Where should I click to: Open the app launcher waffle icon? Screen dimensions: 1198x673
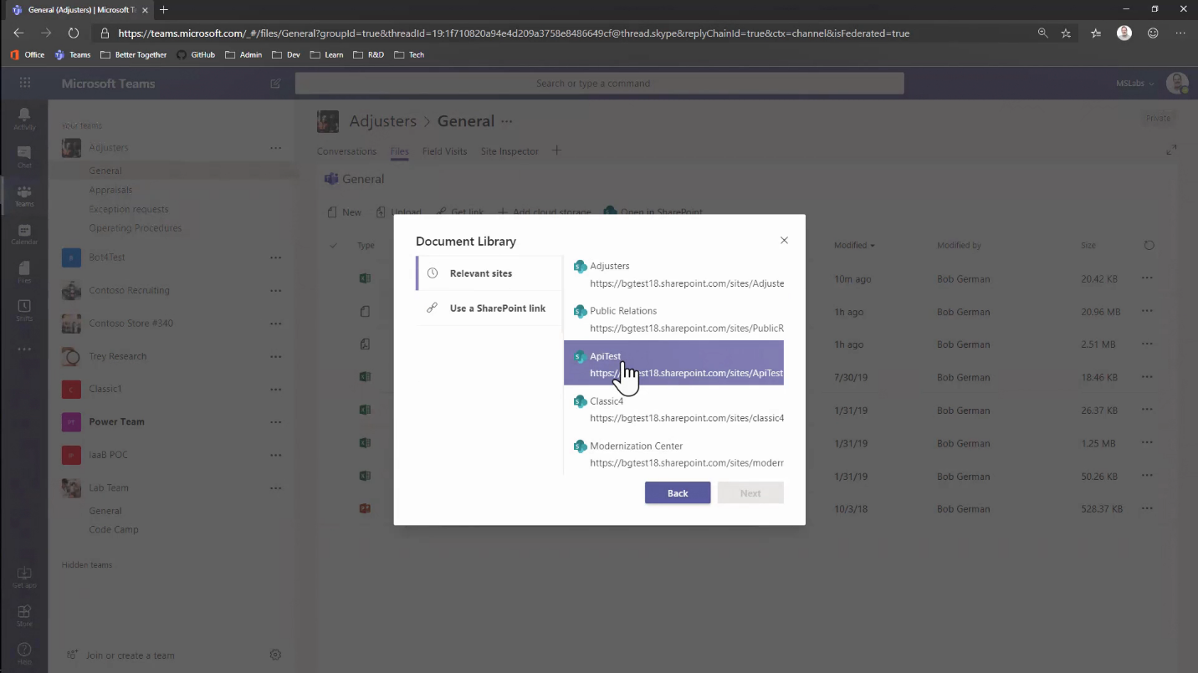[x=25, y=83]
